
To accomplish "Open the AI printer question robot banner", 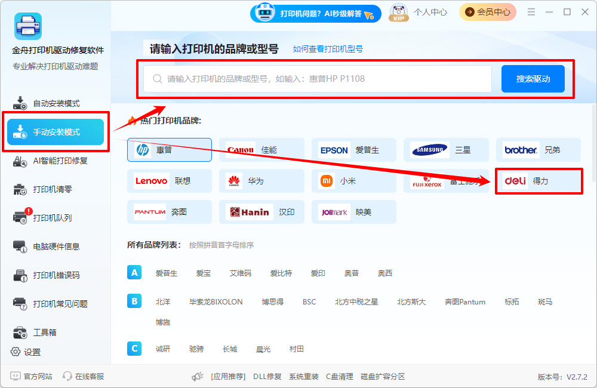I will click(x=316, y=13).
